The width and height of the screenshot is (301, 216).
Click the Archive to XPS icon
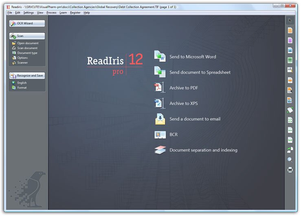coord(160,103)
